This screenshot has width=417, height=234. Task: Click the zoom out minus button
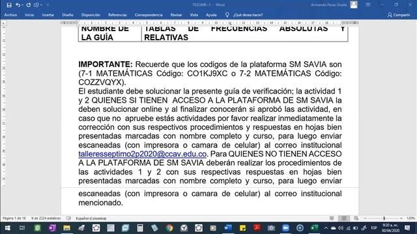click(366, 218)
